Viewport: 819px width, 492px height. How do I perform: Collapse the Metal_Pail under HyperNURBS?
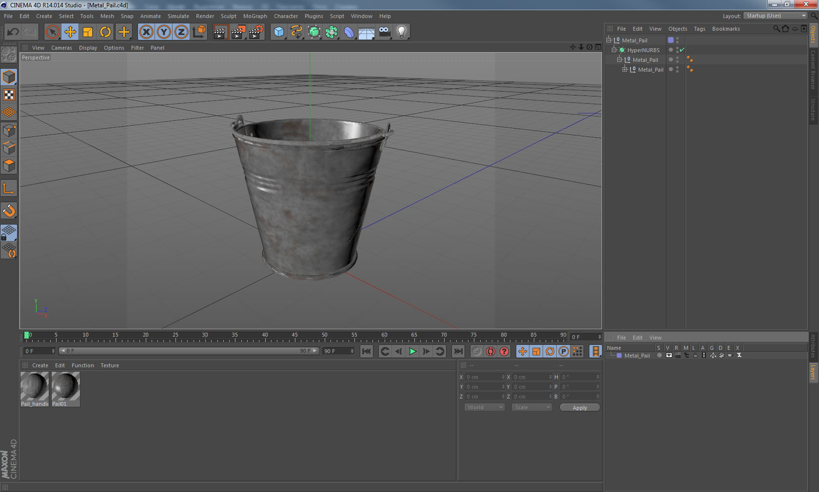[620, 59]
